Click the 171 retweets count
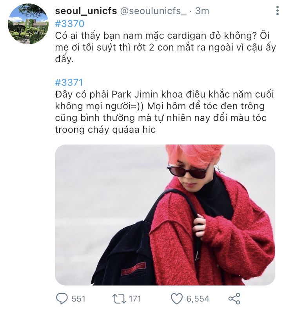The image size is (294, 309). click(135, 299)
